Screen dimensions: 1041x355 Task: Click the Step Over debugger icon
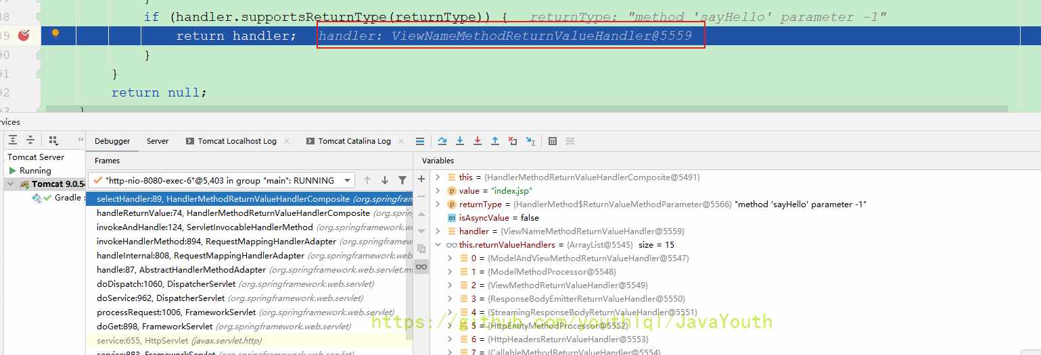(442, 141)
